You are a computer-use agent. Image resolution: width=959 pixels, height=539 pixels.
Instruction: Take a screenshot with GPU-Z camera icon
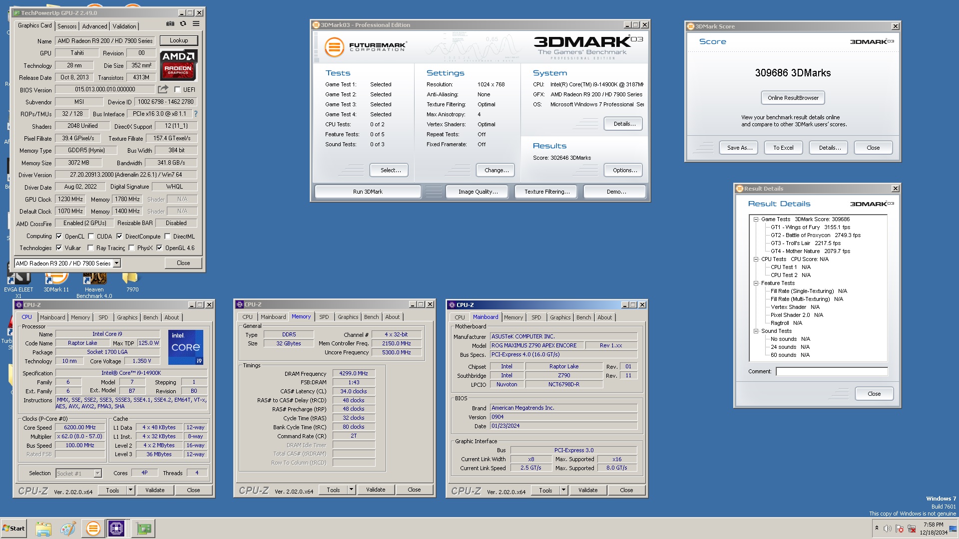pyautogui.click(x=170, y=23)
